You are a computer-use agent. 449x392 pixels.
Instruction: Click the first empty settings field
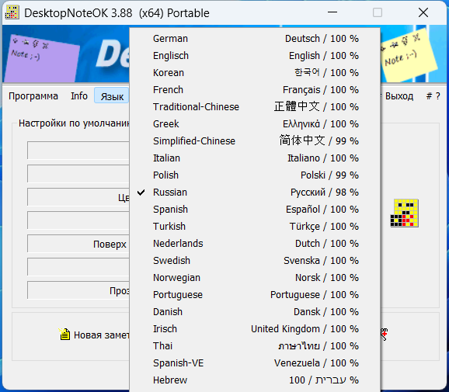tap(78, 151)
